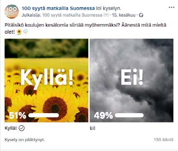This screenshot has height=151, width=178.
Task: Open the 130 ääntä vote count
Action: [x=163, y=140]
